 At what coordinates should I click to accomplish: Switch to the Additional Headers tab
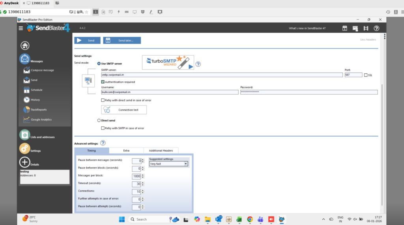(x=161, y=150)
